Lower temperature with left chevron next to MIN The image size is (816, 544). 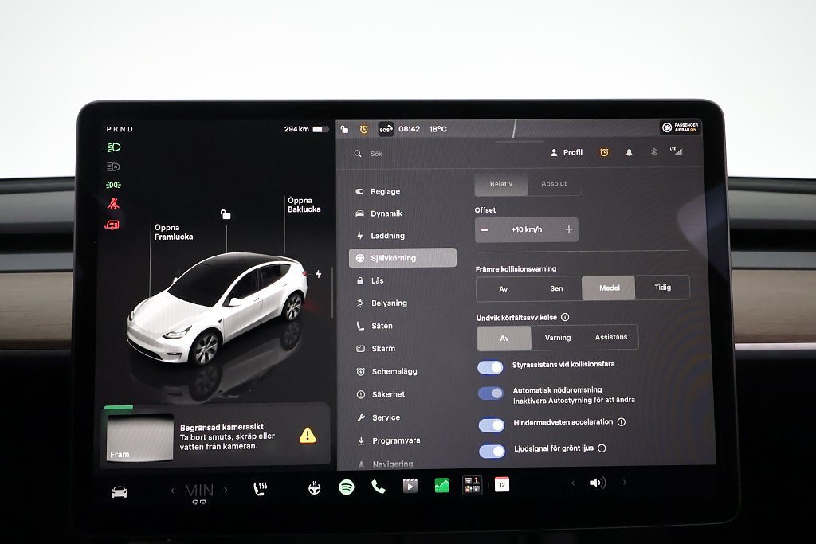pos(173,490)
